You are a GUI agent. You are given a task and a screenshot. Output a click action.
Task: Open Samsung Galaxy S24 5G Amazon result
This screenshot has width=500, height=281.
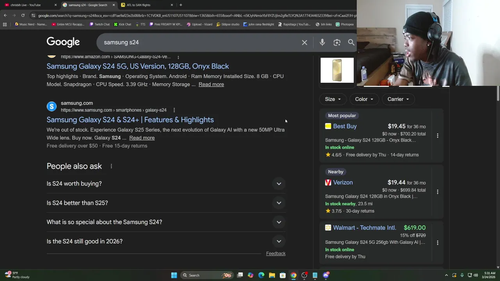click(x=137, y=66)
